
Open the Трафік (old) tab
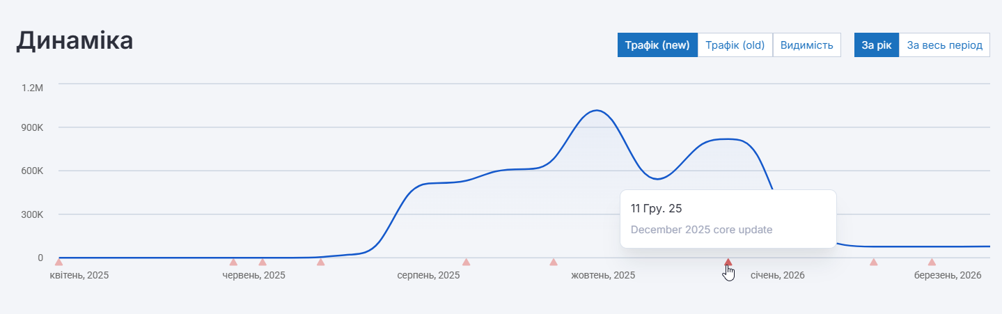click(735, 45)
